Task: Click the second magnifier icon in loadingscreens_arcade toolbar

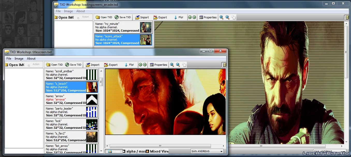Action: point(227,17)
